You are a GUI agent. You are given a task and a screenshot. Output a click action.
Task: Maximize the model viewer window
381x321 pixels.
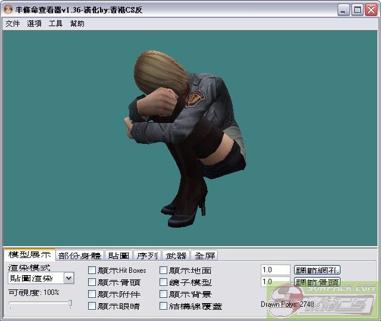coord(357,10)
